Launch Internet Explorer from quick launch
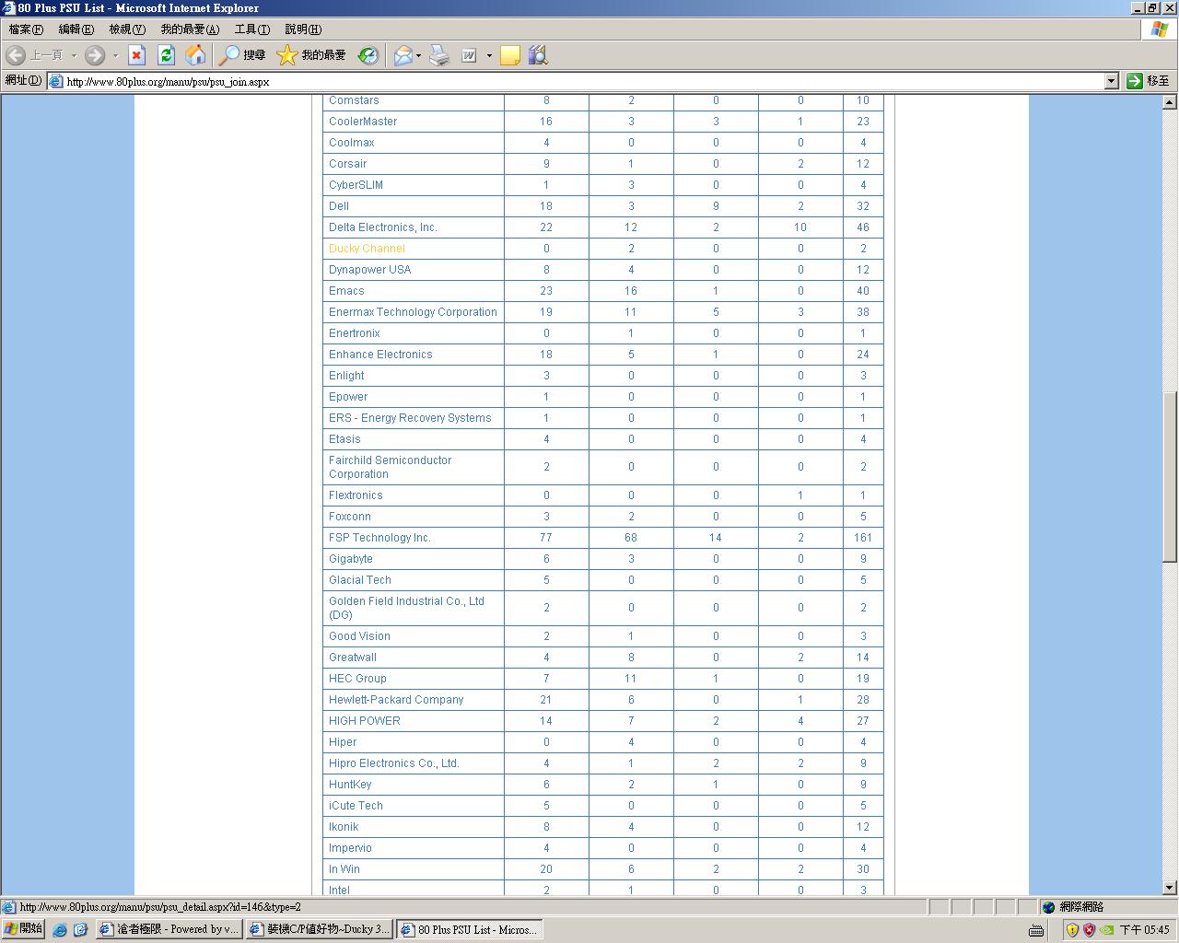This screenshot has height=943, width=1179. (x=60, y=930)
